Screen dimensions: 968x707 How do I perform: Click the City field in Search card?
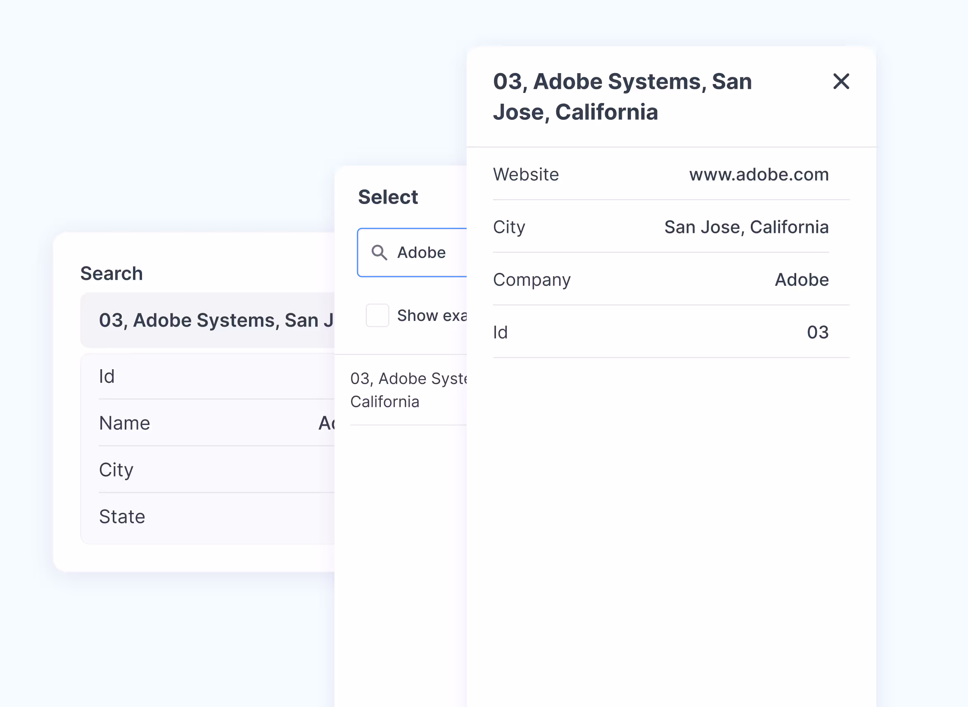point(116,470)
